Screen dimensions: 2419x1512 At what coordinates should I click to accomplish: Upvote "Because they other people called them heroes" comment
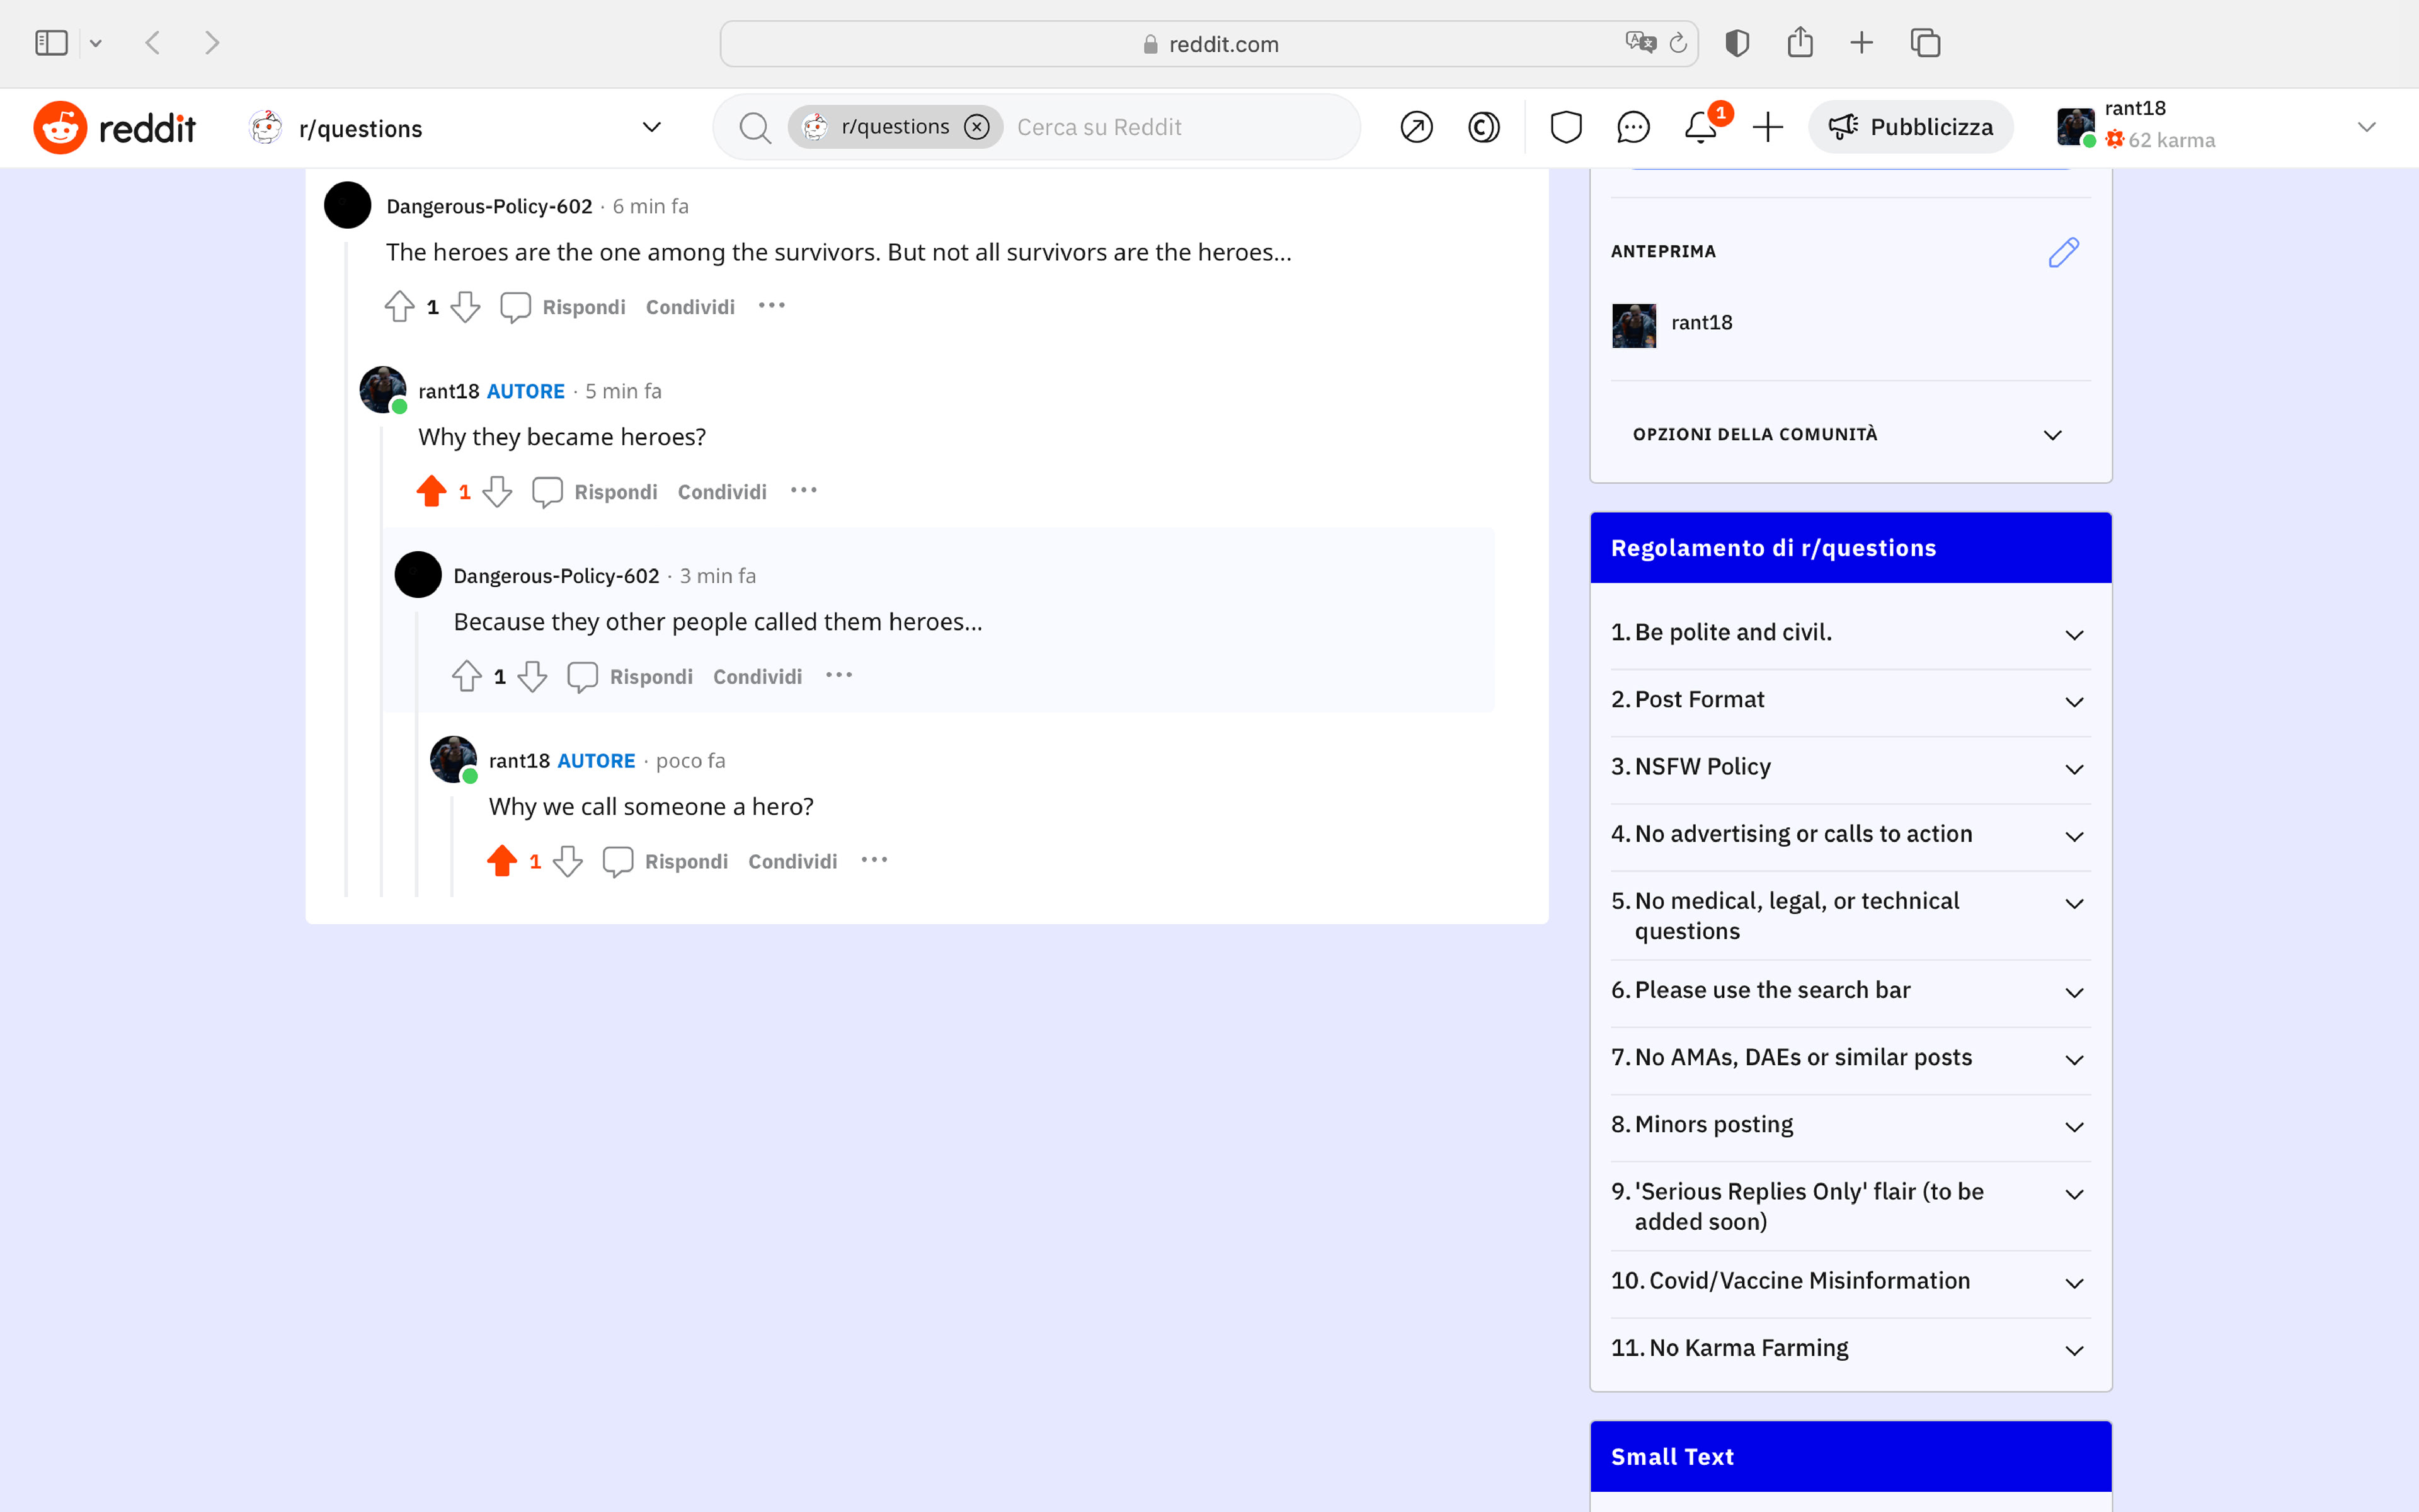pos(467,676)
